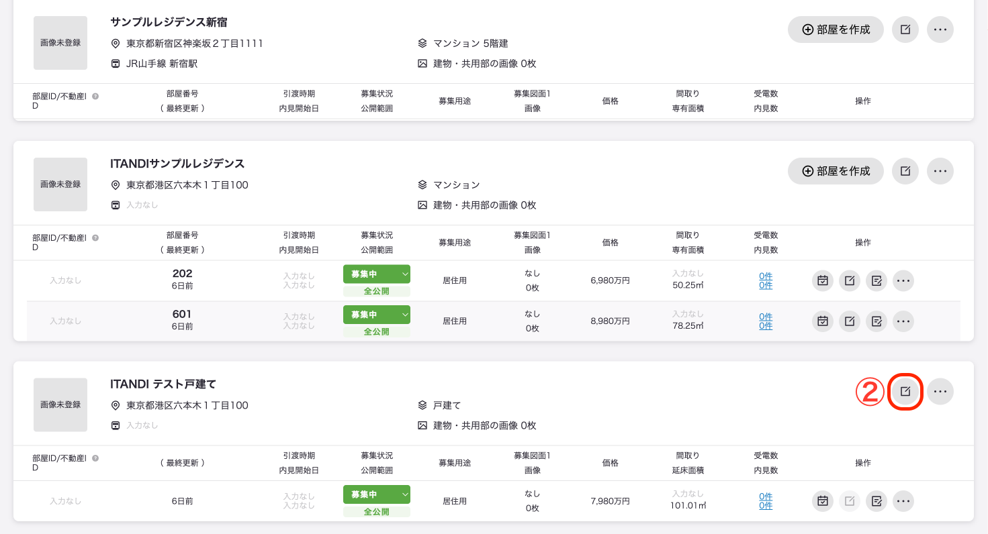Open the note edit icon for room 202
This screenshot has width=988, height=534.
[877, 280]
